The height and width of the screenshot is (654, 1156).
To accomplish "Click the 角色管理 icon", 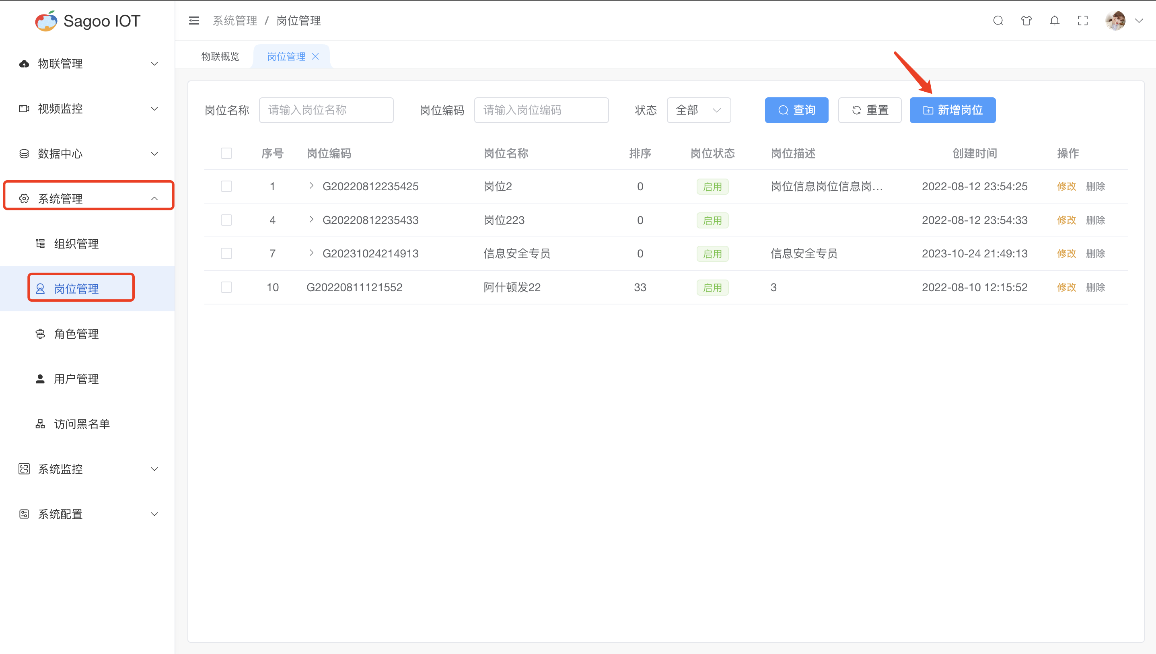I will click(40, 334).
